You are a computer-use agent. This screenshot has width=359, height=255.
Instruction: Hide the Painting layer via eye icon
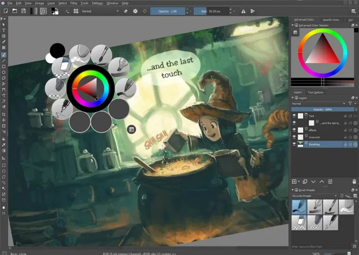pyautogui.click(x=294, y=144)
